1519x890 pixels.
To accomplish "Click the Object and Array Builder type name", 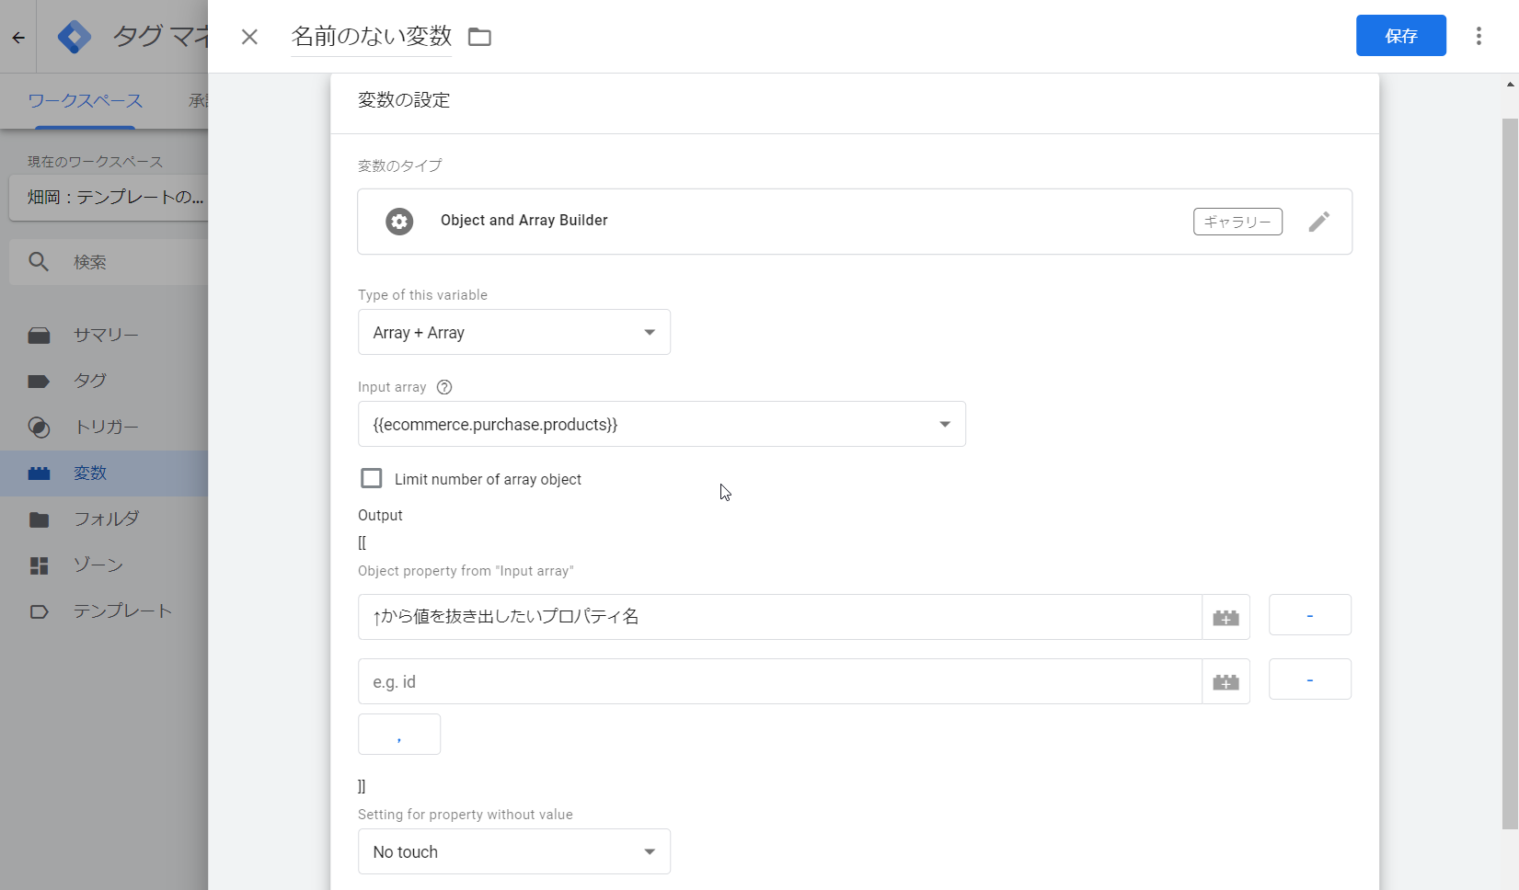I will tap(524, 221).
